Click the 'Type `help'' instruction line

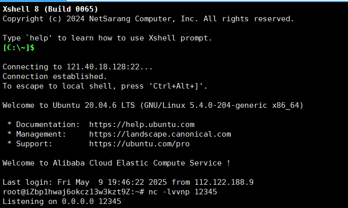pos(107,38)
